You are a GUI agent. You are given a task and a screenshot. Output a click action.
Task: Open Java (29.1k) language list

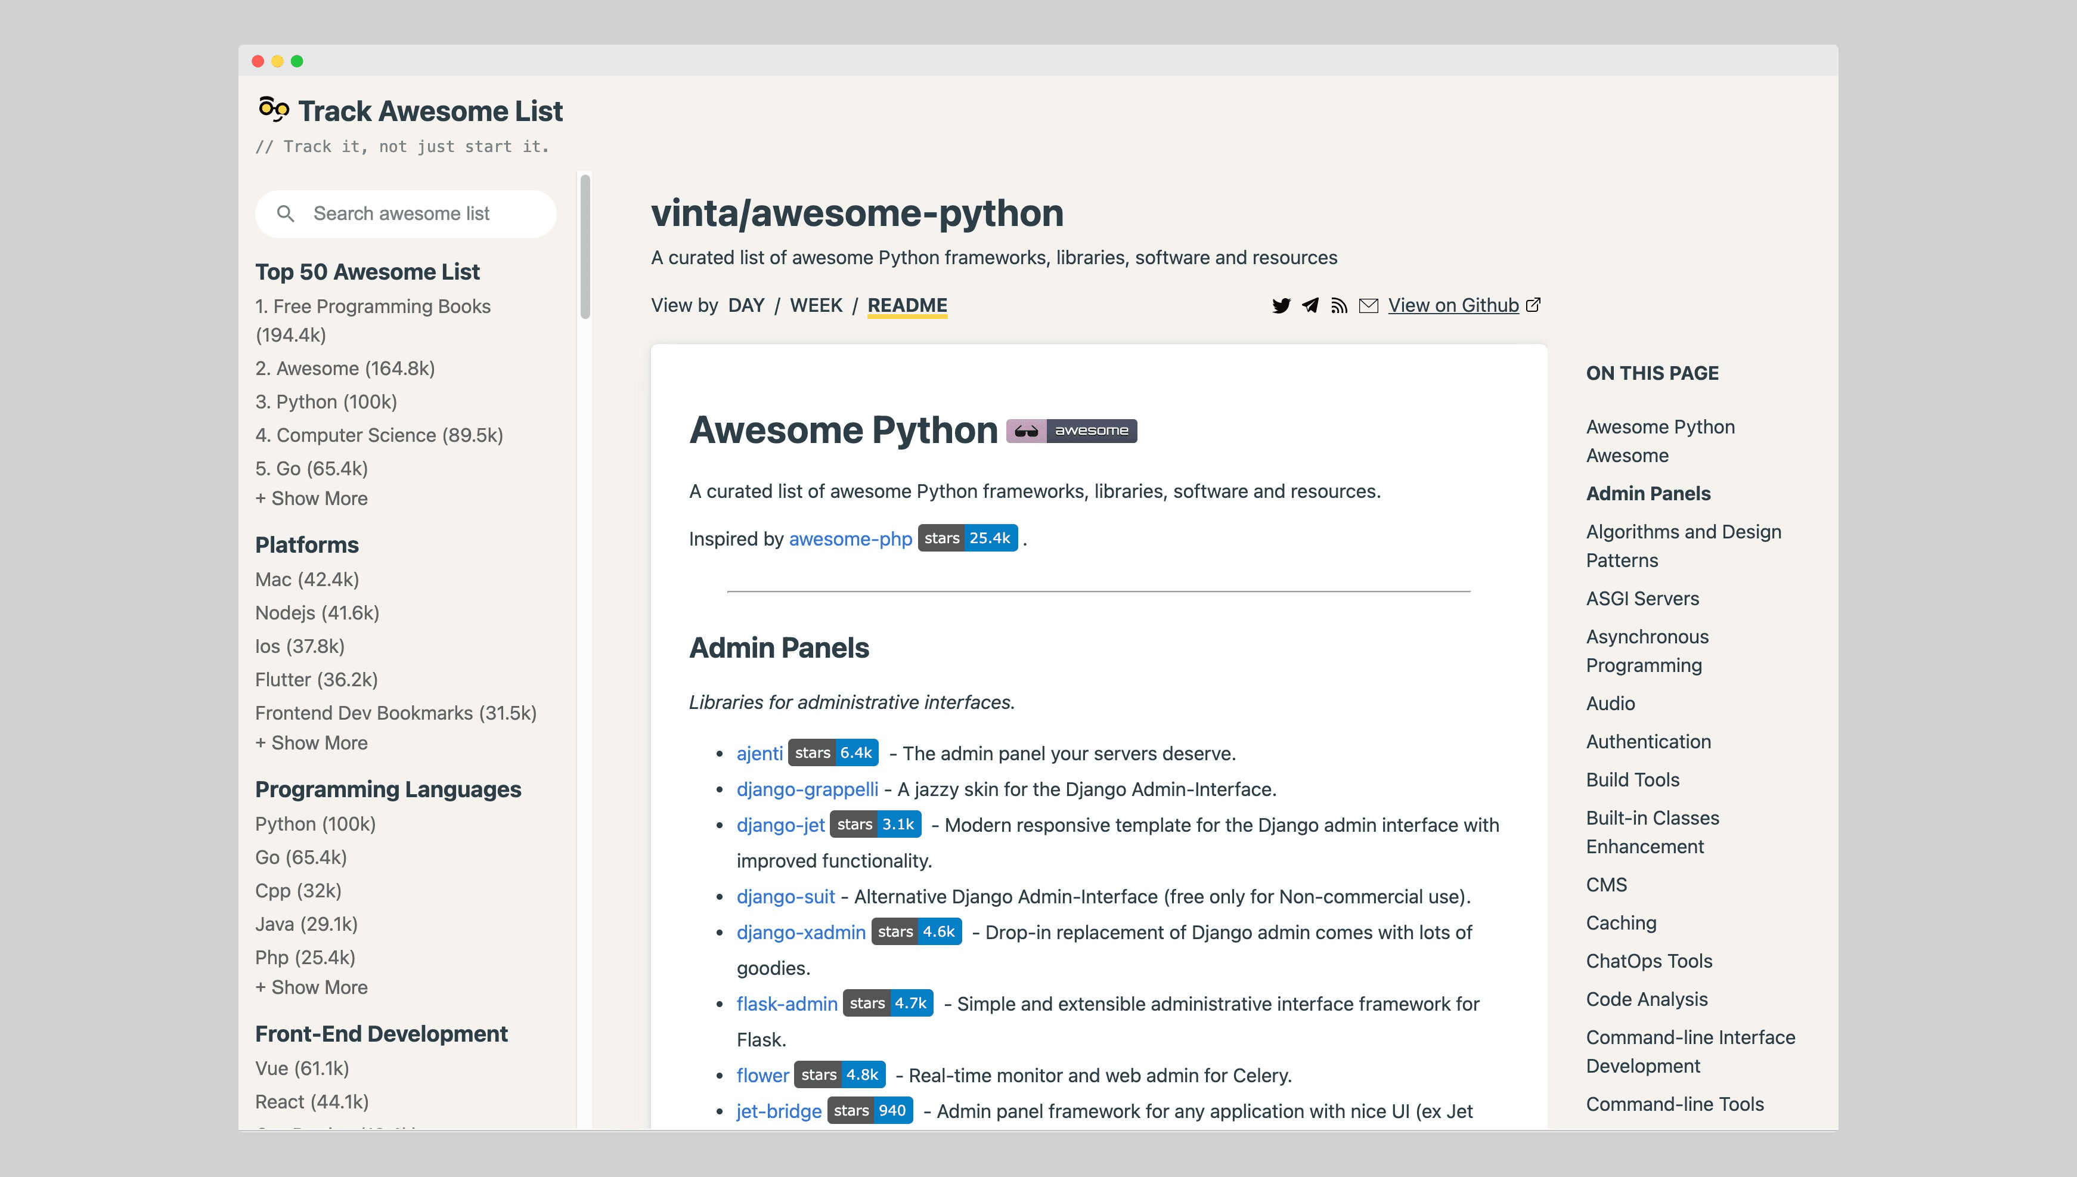tap(306, 924)
